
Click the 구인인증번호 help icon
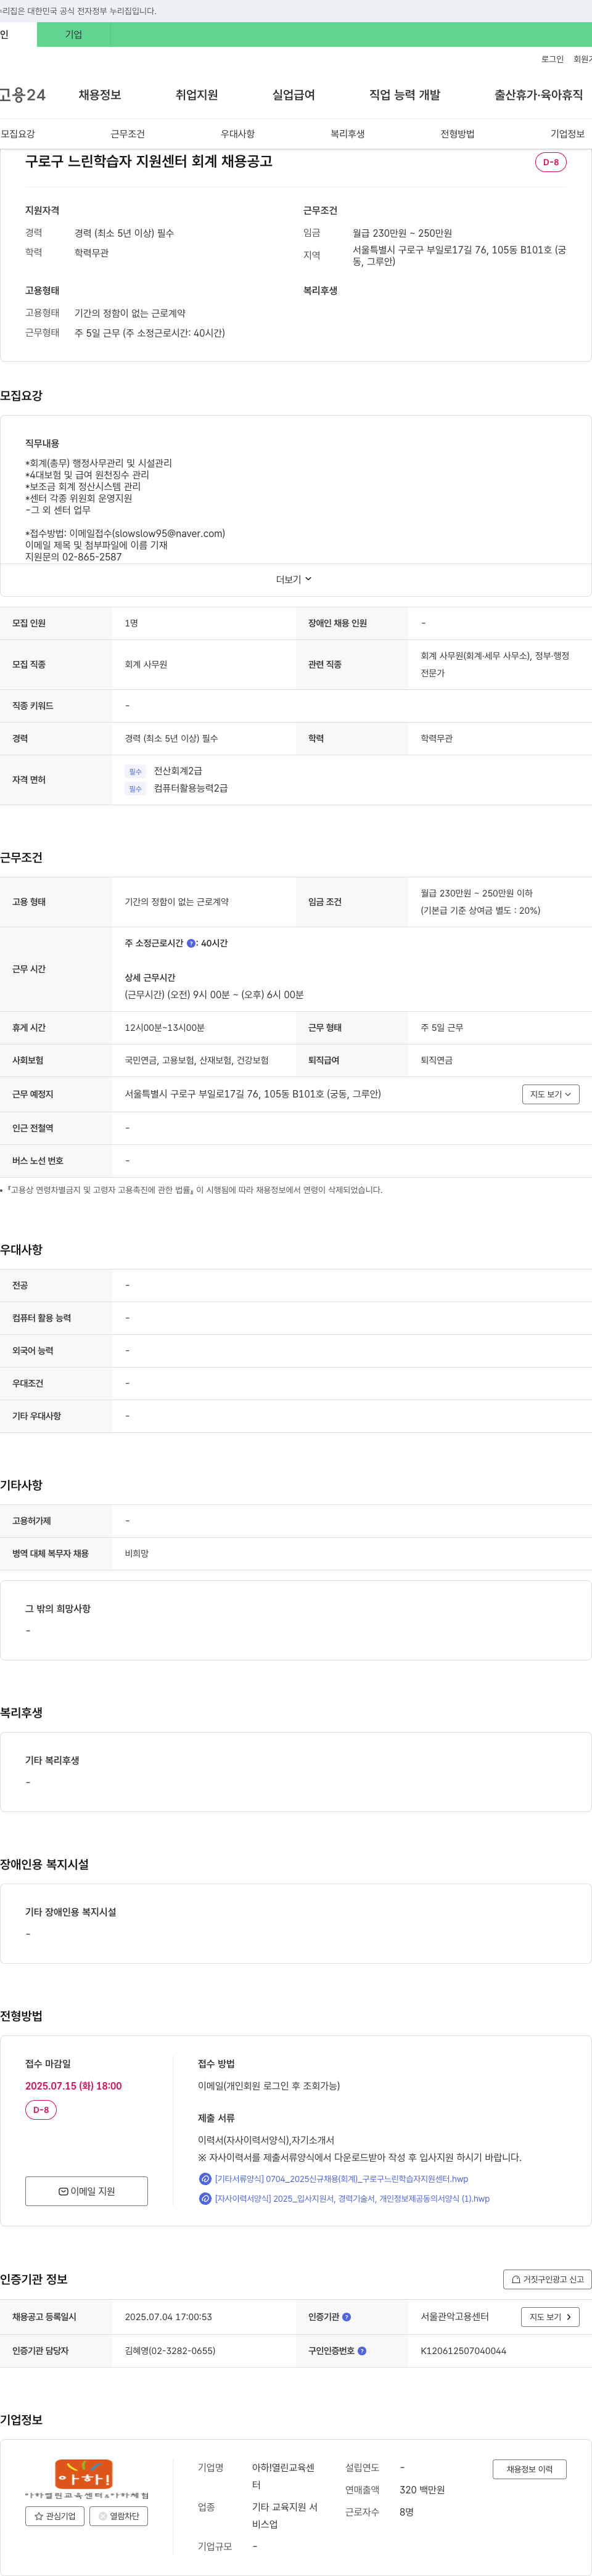362,2351
